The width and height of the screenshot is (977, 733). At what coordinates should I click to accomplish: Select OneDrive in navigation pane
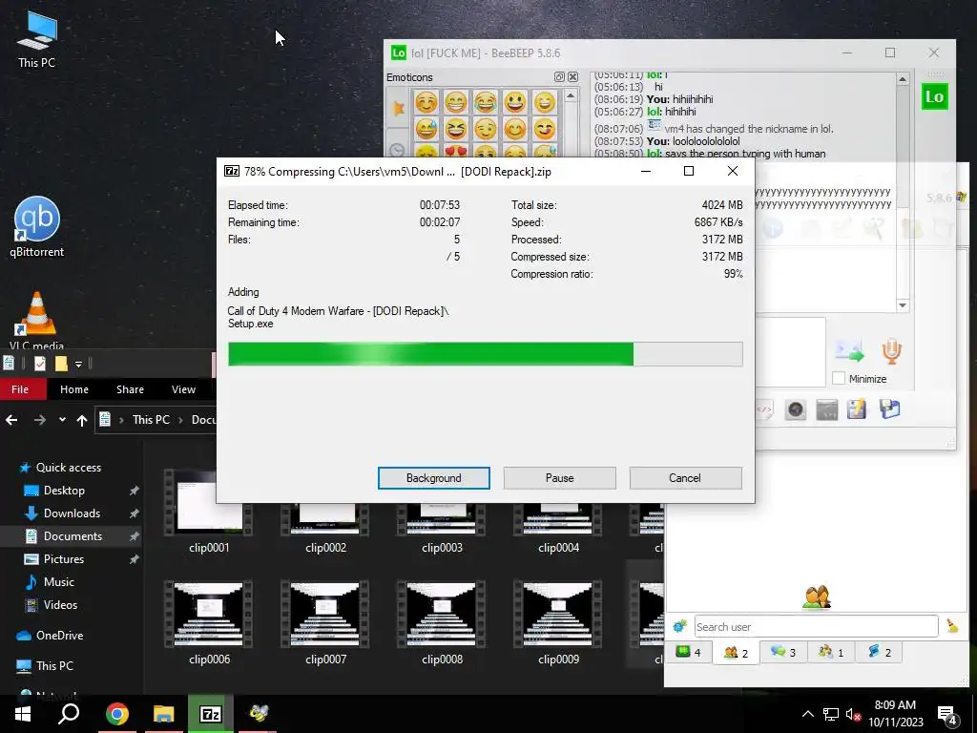(x=58, y=635)
